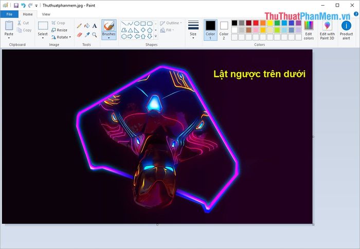Choose the Eraser tool
Screen dimensions: 360x249
click(x=79, y=35)
